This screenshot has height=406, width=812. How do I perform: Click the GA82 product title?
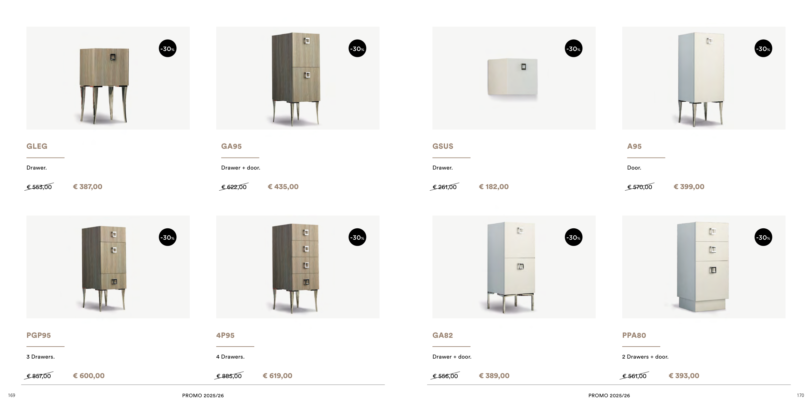pyautogui.click(x=442, y=336)
